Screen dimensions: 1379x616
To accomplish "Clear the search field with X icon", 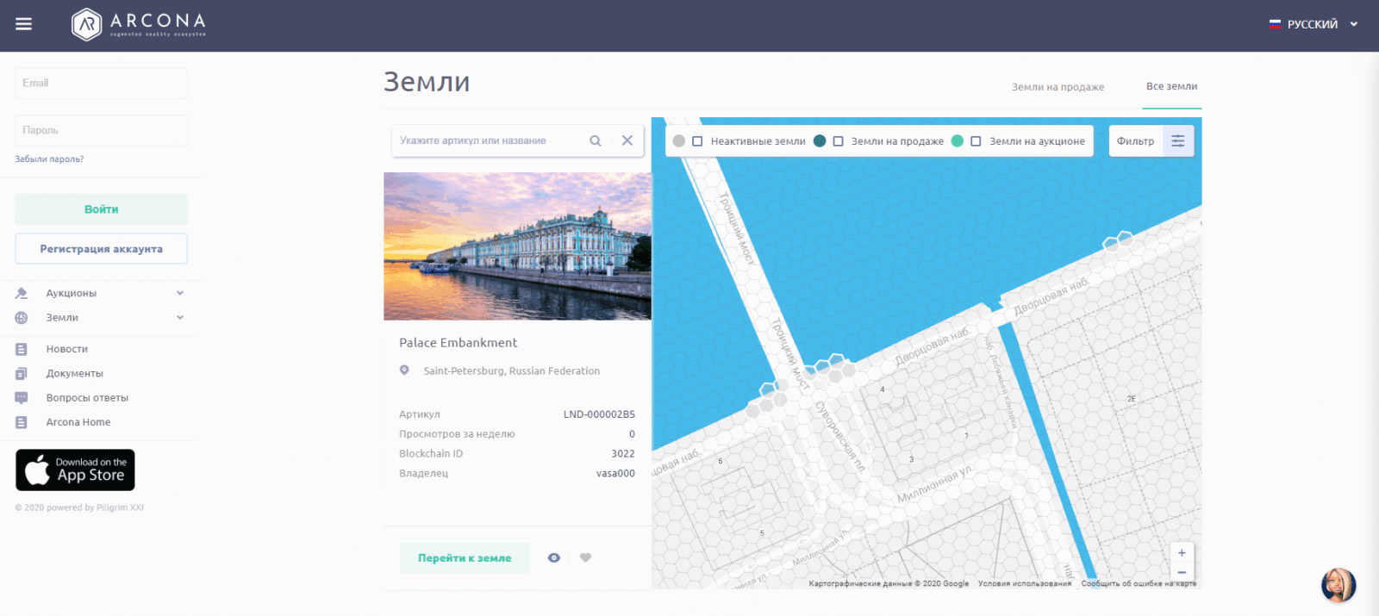I will point(627,140).
